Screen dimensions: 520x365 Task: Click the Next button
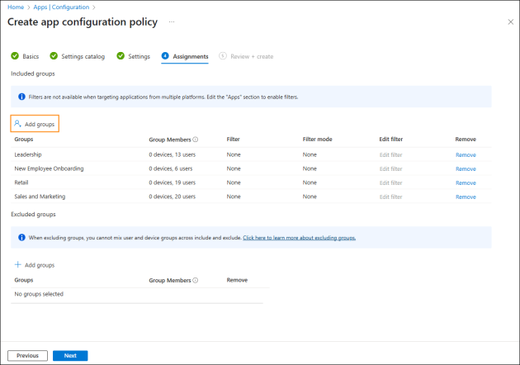pyautogui.click(x=70, y=355)
